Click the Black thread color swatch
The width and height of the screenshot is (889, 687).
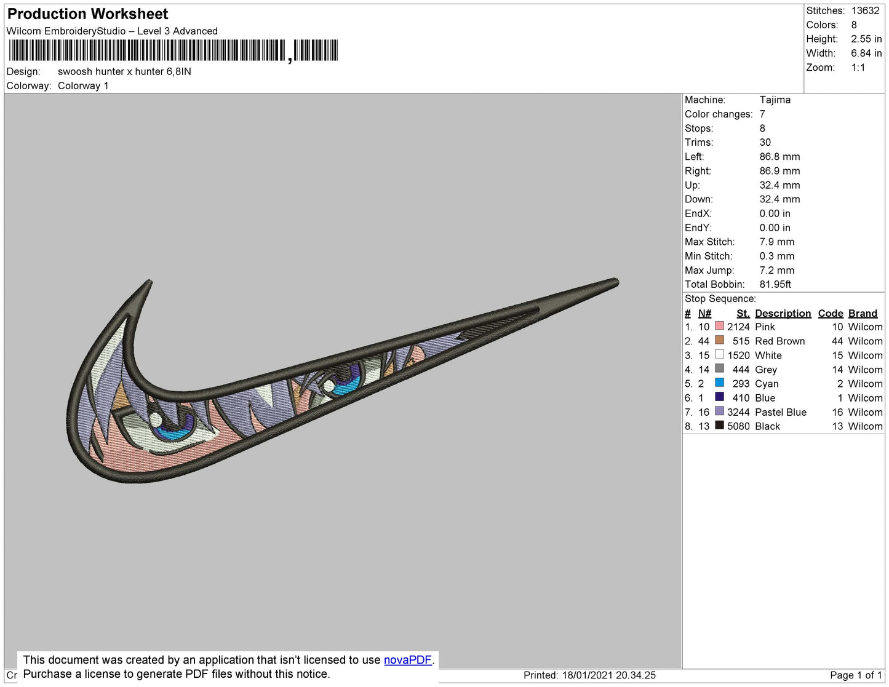pyautogui.click(x=719, y=425)
